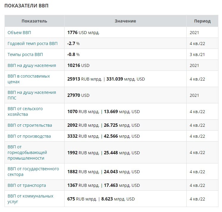The image size is (222, 212).
Task: Follow the ВВП от транспорта link
Action: pos(27,185)
